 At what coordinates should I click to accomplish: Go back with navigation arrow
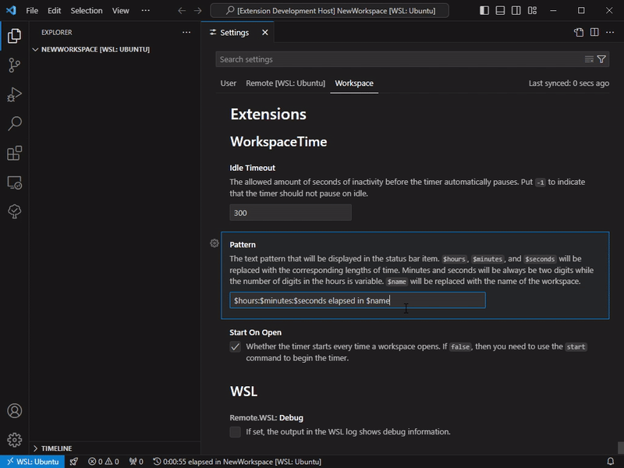point(182,11)
